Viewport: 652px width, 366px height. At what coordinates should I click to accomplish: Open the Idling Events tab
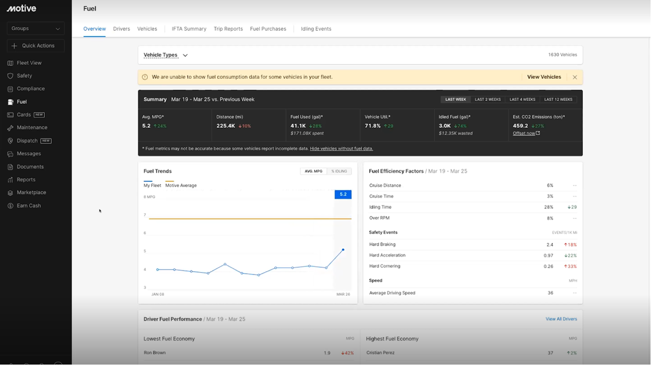[316, 29]
